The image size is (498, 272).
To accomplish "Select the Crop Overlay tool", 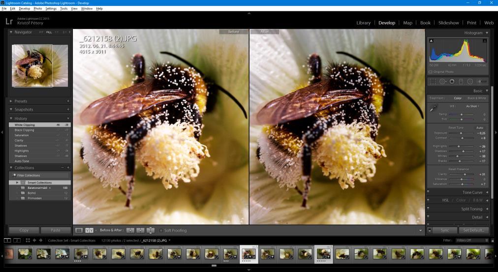I will (x=433, y=82).
